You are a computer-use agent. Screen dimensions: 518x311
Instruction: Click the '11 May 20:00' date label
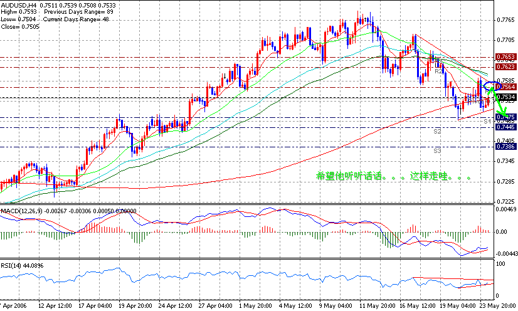point(377,306)
